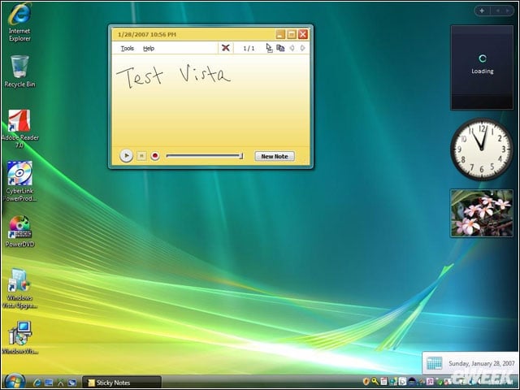The height and width of the screenshot is (390, 520).
Task: Click the pink square tray icon
Action: tap(430, 382)
